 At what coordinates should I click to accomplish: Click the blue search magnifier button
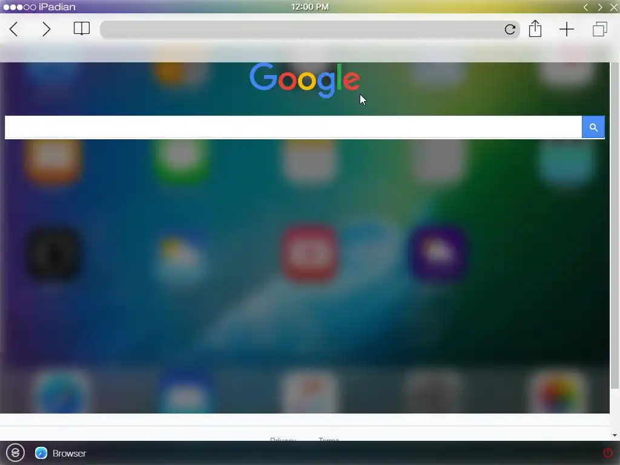[593, 127]
